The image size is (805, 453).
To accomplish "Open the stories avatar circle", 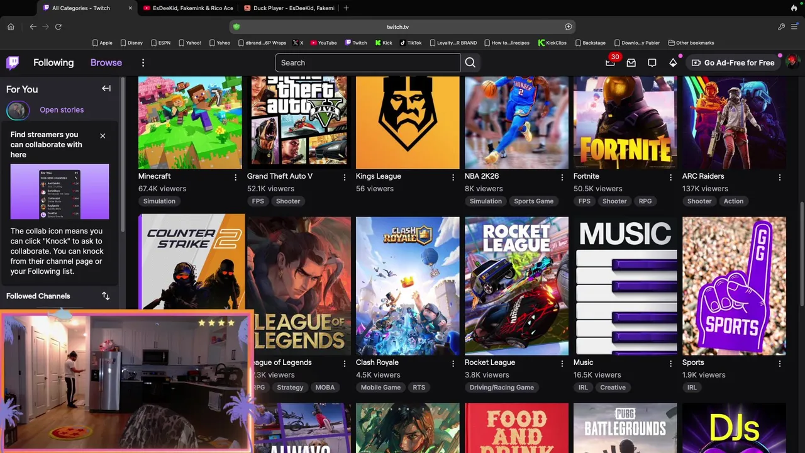I will pyautogui.click(x=18, y=110).
